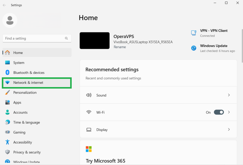This screenshot has width=243, height=165.
Task: Select Apps in the sidebar
Action: tap(17, 103)
